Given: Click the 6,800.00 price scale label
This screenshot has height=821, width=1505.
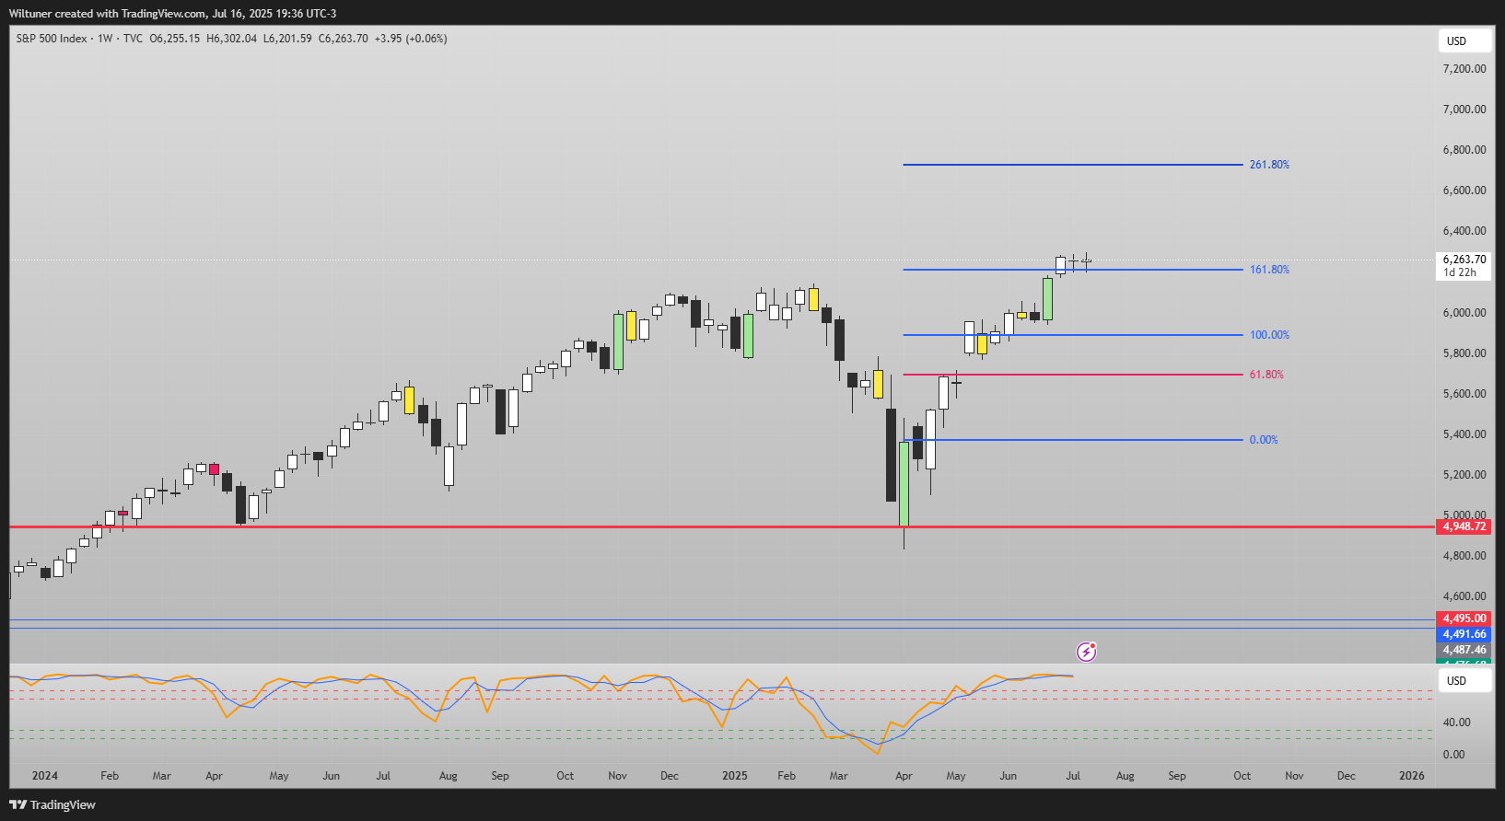Looking at the screenshot, I should 1464,150.
